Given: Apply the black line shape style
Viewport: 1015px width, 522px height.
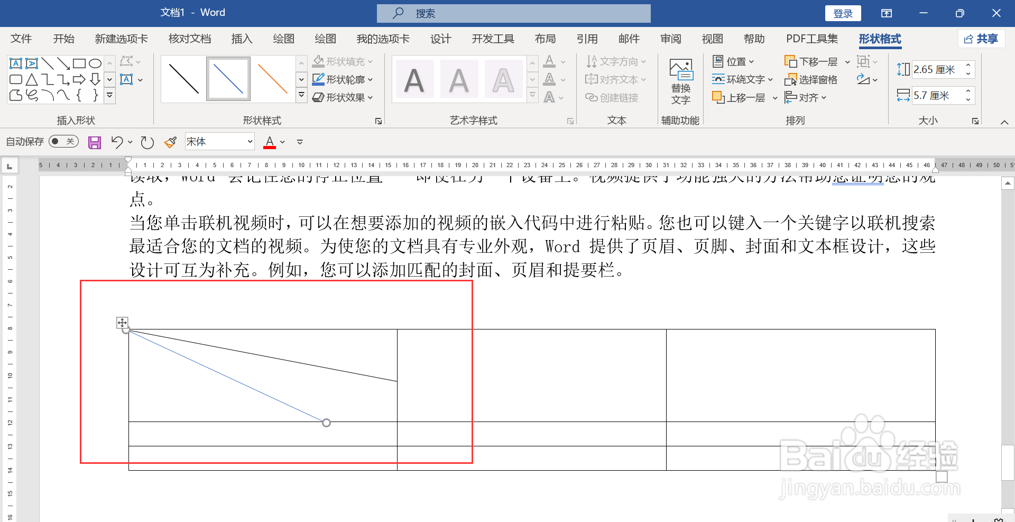Looking at the screenshot, I should (x=183, y=79).
